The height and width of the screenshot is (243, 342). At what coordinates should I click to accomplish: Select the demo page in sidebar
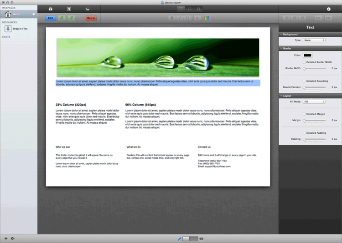click(19, 14)
